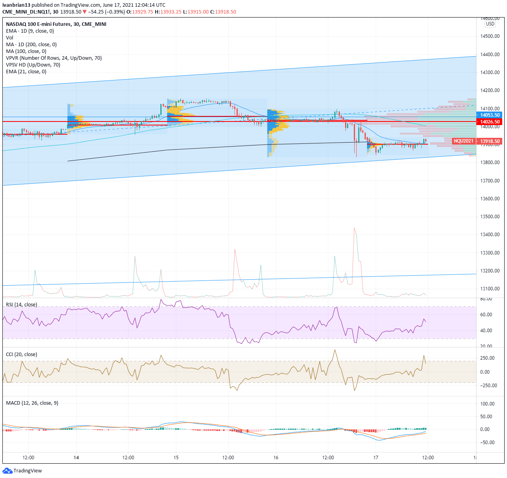Click the date 16 on the time axis
The height and width of the screenshot is (478, 507).
click(276, 458)
